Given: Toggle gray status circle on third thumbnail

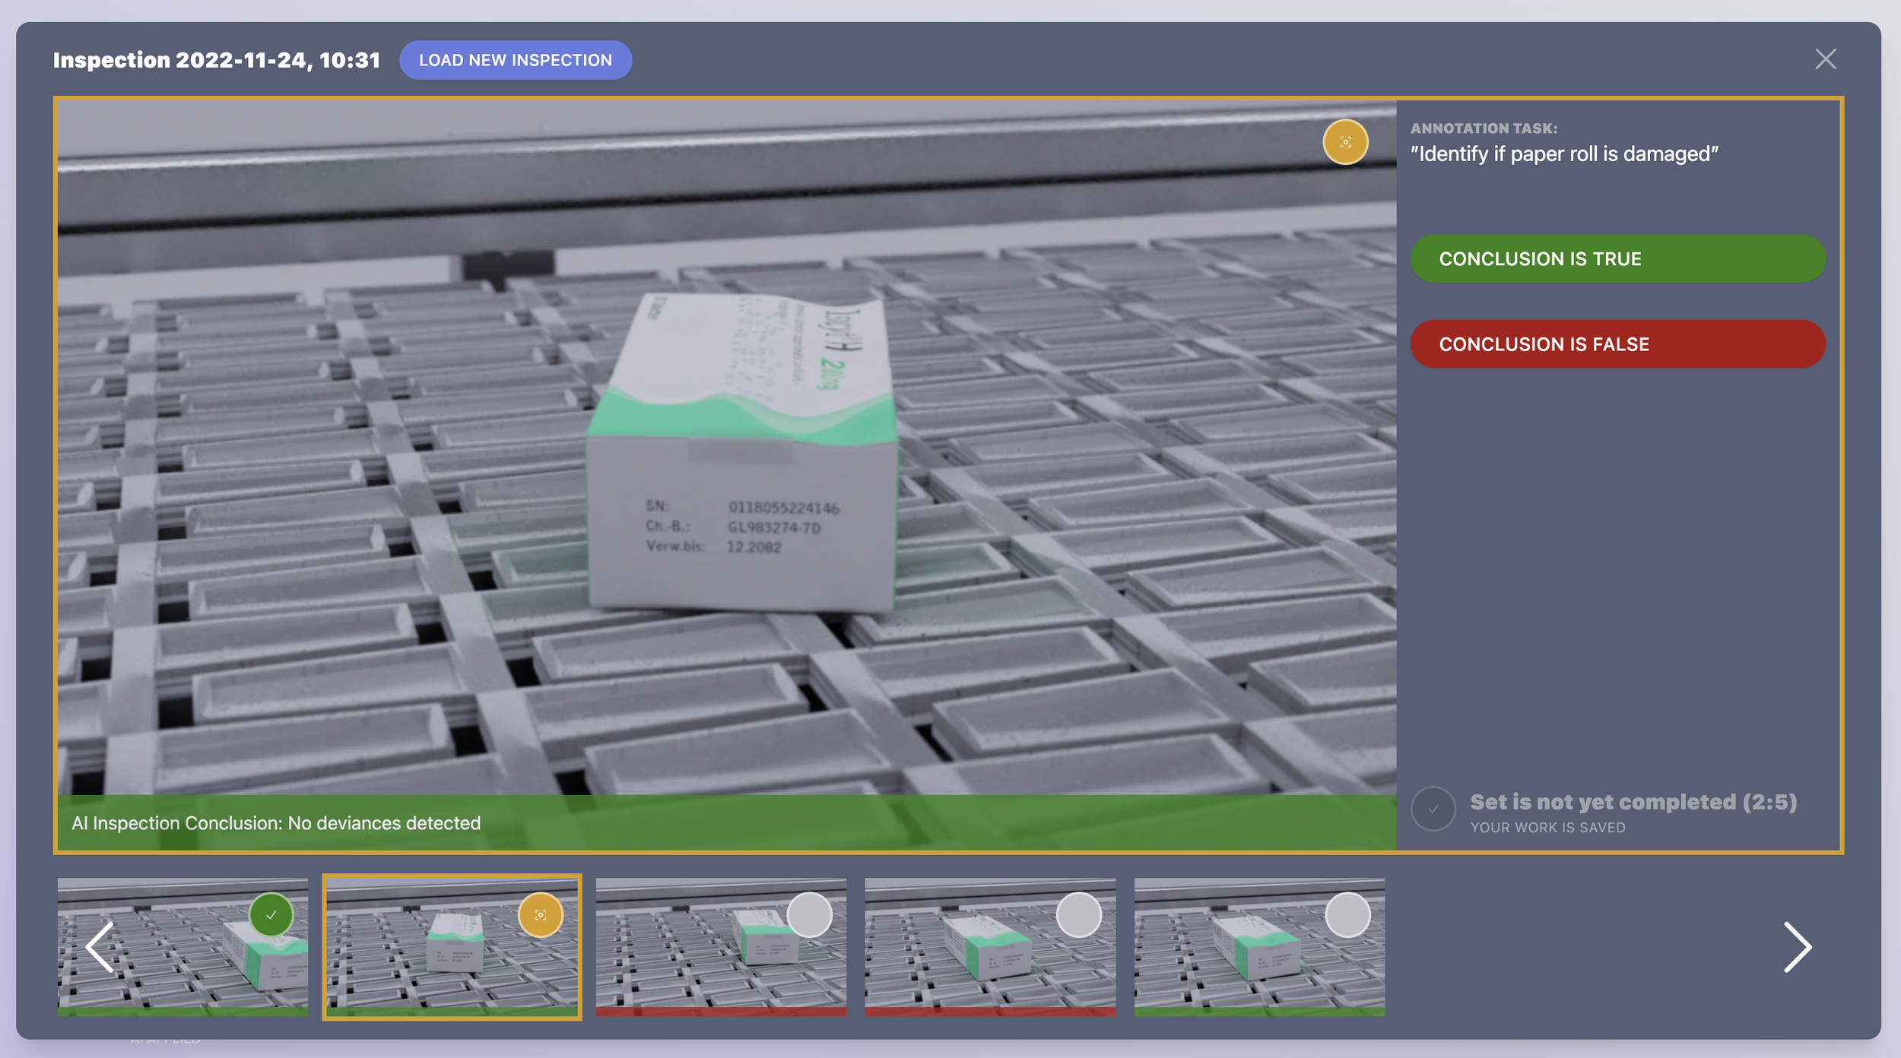Looking at the screenshot, I should 810,915.
